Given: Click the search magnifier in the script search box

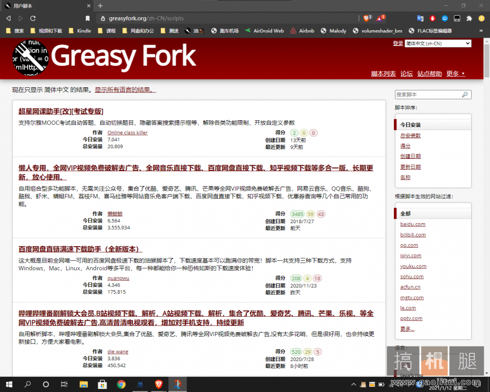Looking at the screenshot, I should coord(465,95).
